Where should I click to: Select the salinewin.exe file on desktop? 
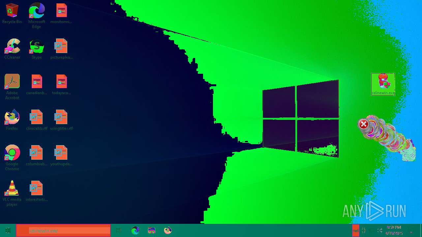tap(383, 84)
